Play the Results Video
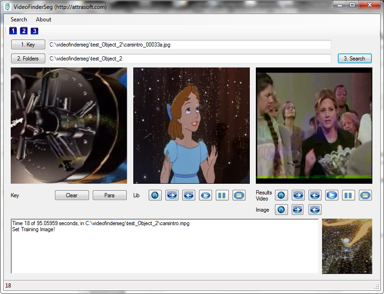This screenshot has height=294, width=384. (332, 195)
